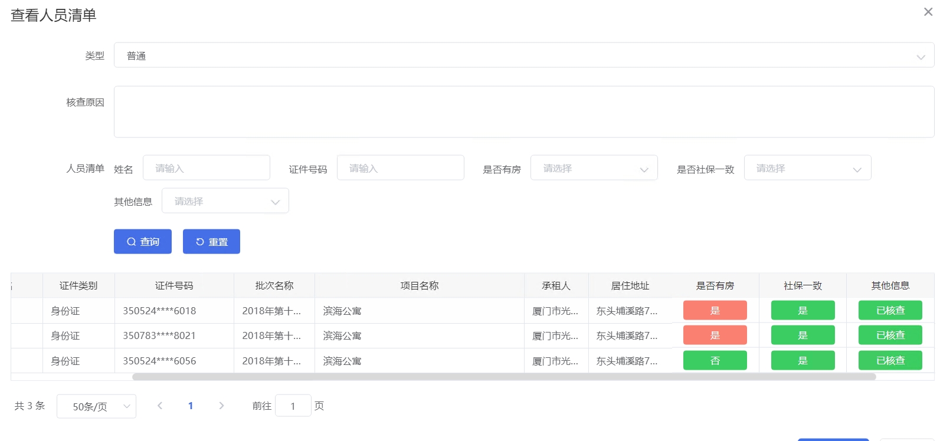The height and width of the screenshot is (441, 940).
Task: Click the 居住地址 column header
Action: pyautogui.click(x=630, y=285)
